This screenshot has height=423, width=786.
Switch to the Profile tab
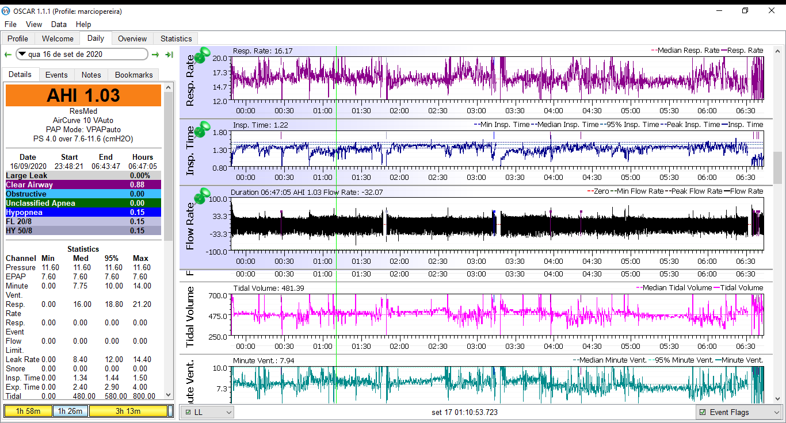pos(18,39)
